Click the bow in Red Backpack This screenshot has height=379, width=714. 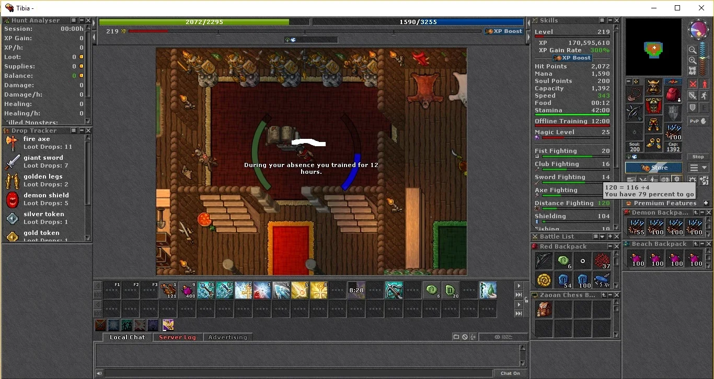544,261
